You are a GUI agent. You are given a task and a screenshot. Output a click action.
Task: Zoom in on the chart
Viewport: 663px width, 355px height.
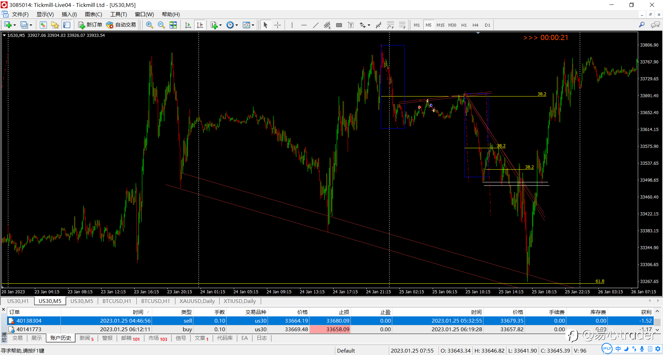tap(150, 25)
